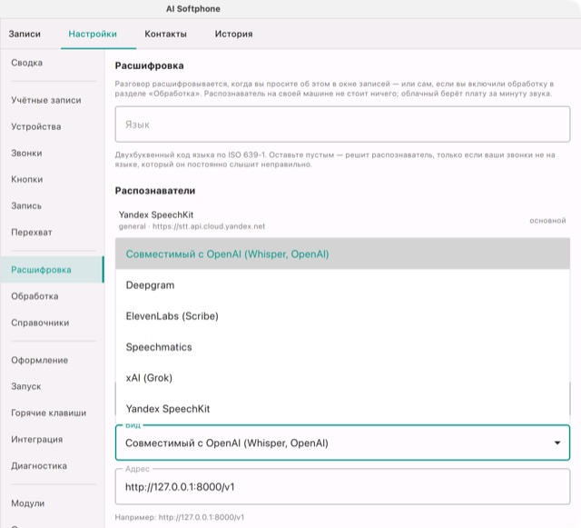Open Запуск settings section

pyautogui.click(x=53, y=386)
